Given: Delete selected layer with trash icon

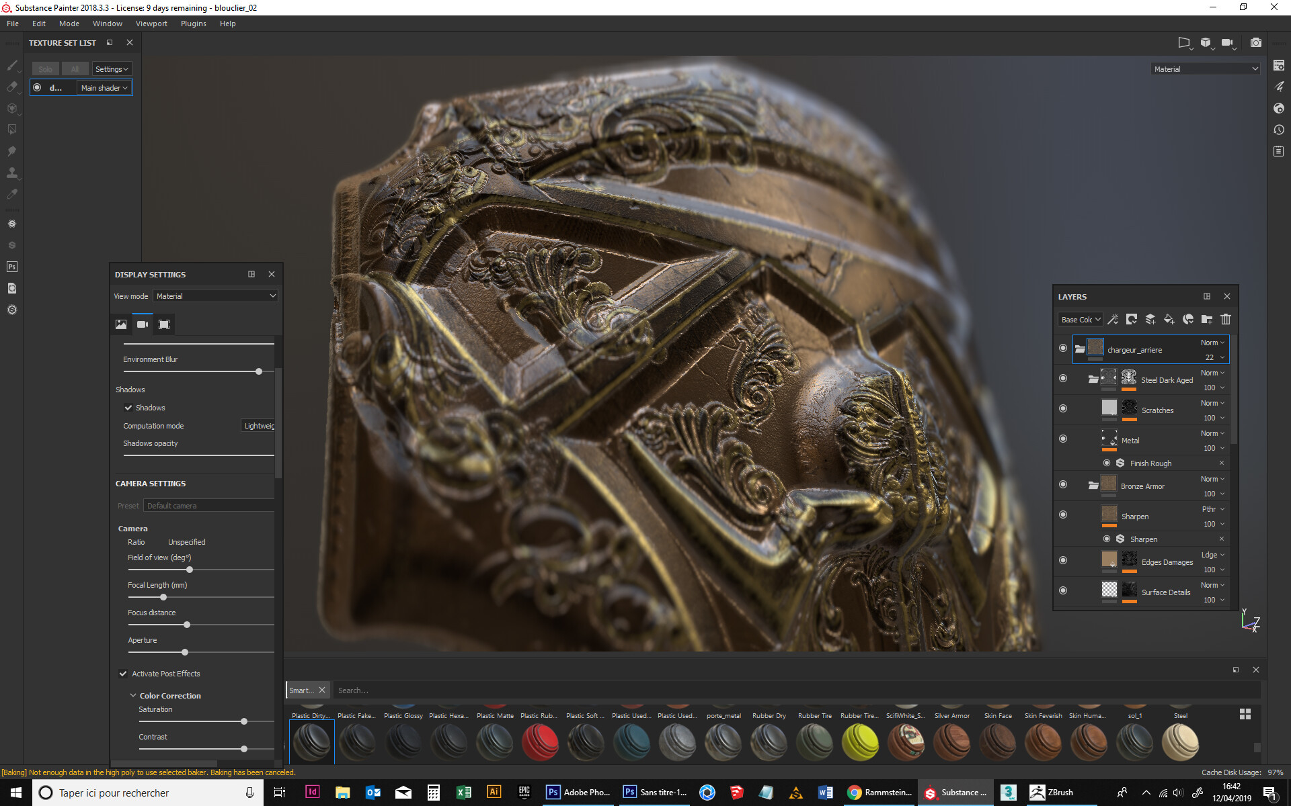Looking at the screenshot, I should coord(1226,319).
